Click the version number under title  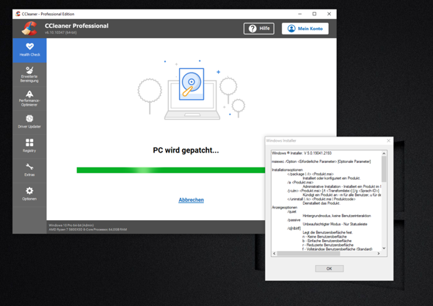coord(61,32)
